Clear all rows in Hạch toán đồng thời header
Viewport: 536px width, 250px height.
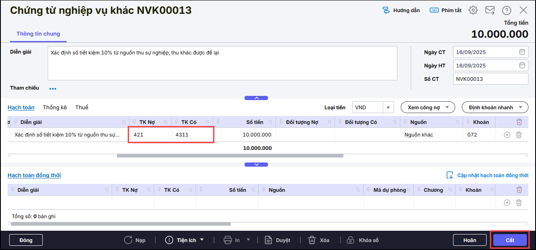(519, 190)
